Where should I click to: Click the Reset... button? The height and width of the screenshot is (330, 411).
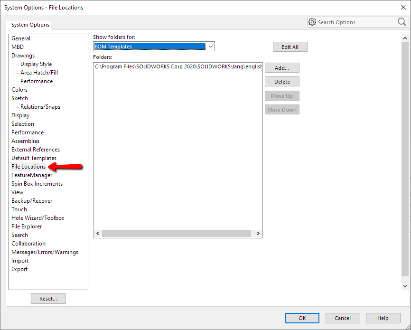click(48, 299)
